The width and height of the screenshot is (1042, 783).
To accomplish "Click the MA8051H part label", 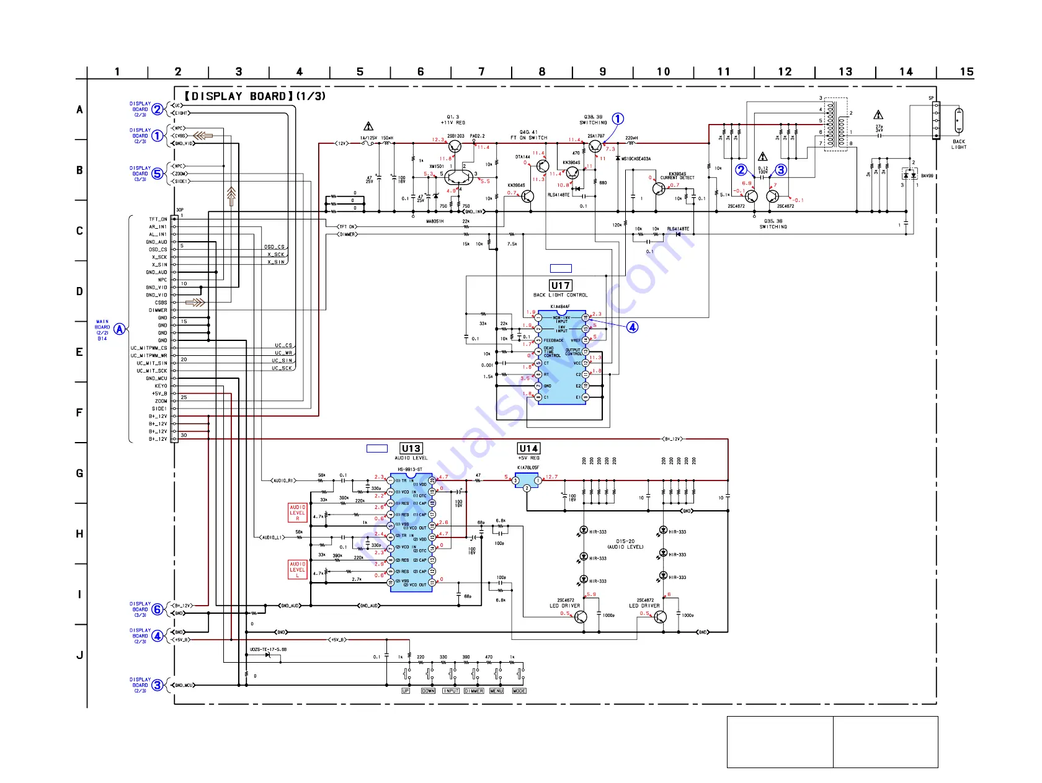I will tap(434, 221).
